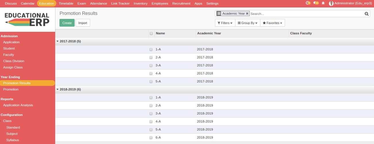
Task: Open Standard under Class configuration
Action: tap(13, 127)
